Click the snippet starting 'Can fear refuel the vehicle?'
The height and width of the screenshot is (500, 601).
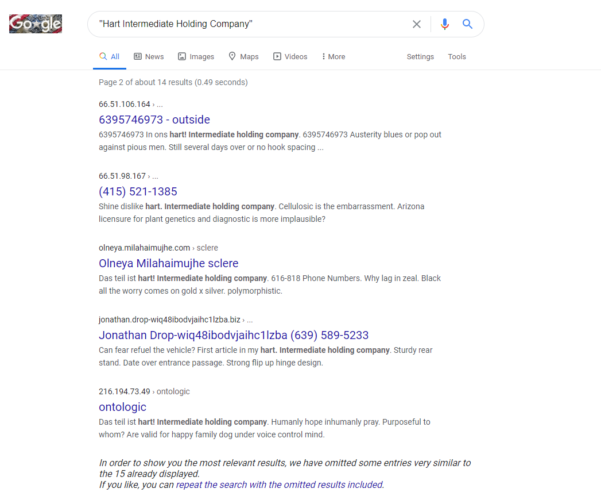point(266,356)
